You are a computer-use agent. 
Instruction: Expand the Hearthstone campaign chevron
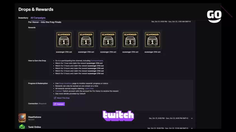pos(192,118)
